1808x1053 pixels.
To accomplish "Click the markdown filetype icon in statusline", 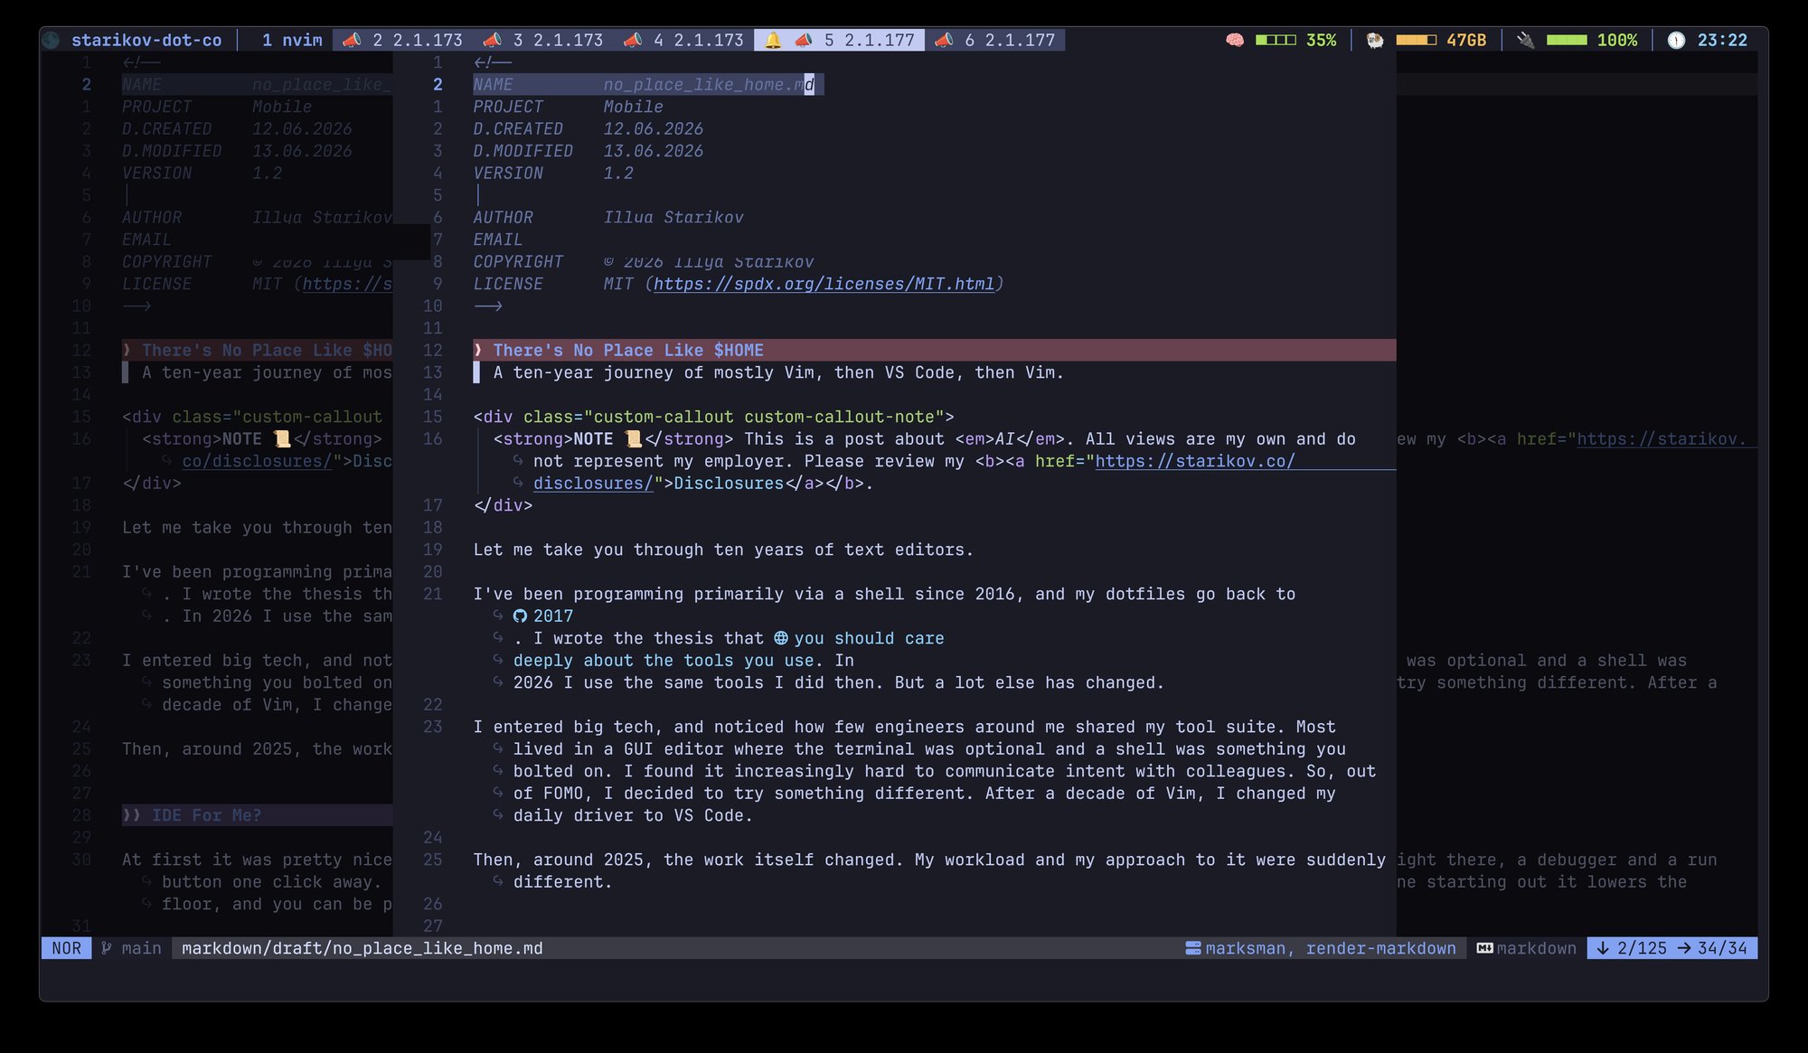I will click(1484, 948).
